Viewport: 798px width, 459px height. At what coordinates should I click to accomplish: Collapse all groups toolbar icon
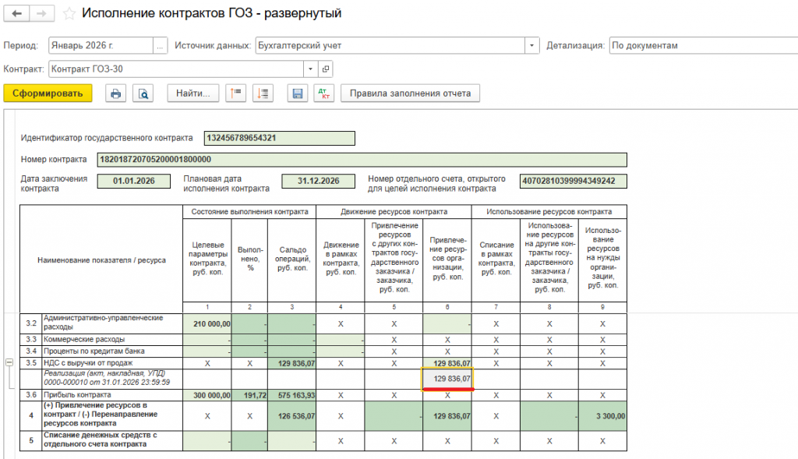pyautogui.click(x=235, y=94)
